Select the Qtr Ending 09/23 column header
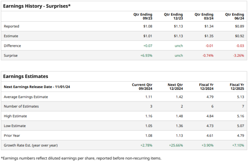This screenshot has width=248, height=161. 142,16
